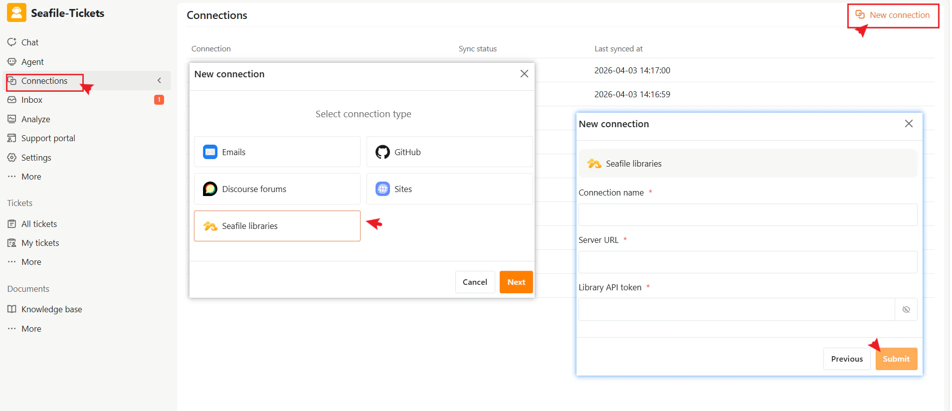
Task: Click the Inbox unread count badge
Action: 159,100
